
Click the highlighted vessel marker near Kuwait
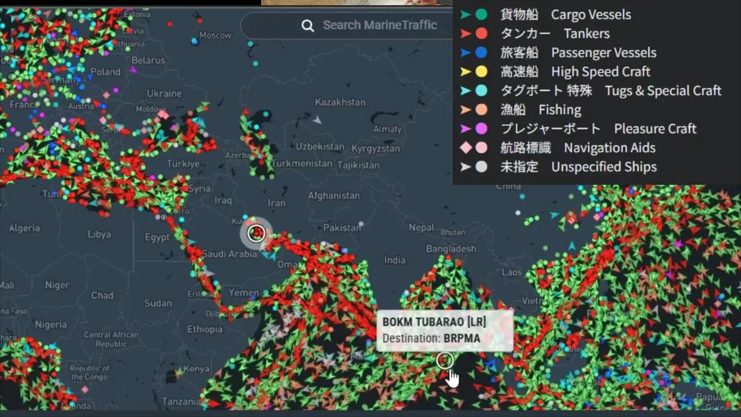point(256,233)
